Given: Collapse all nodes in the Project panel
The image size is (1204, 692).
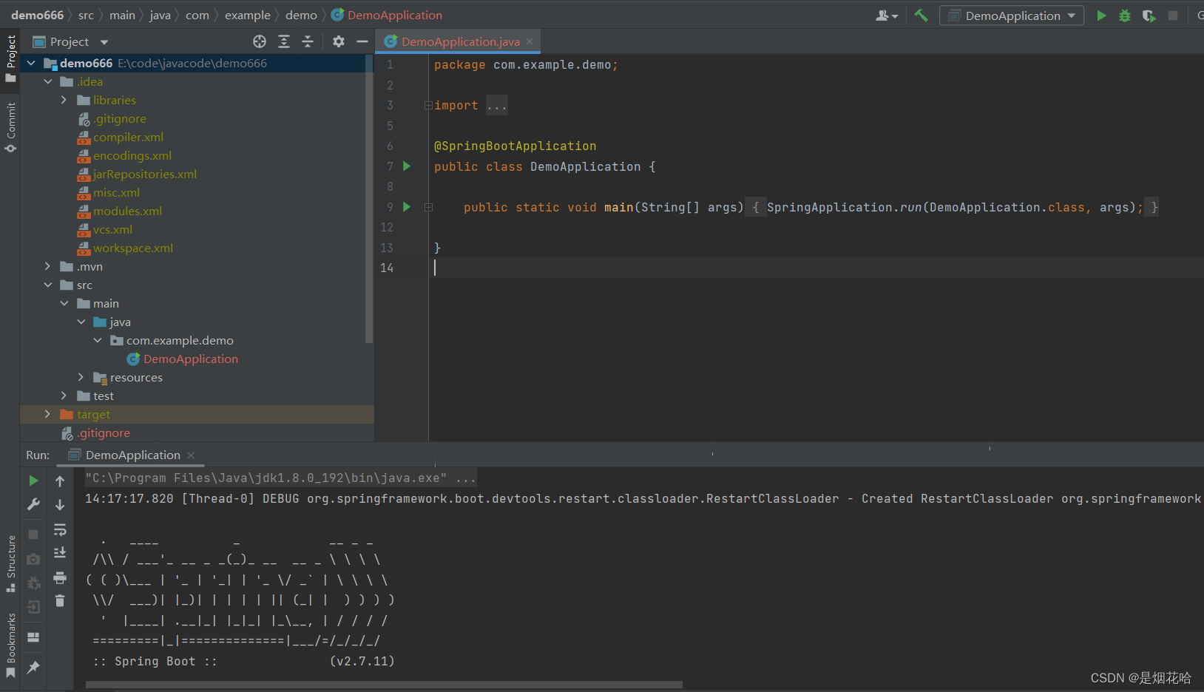Looking at the screenshot, I should click(308, 41).
